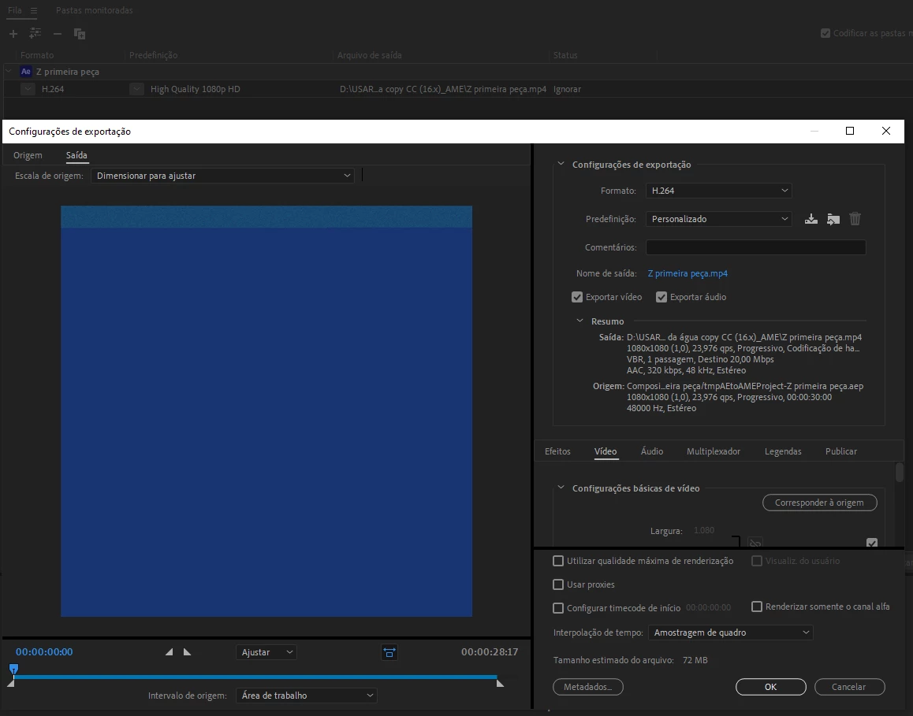Click the Set Out Point marker icon

[x=187, y=652]
